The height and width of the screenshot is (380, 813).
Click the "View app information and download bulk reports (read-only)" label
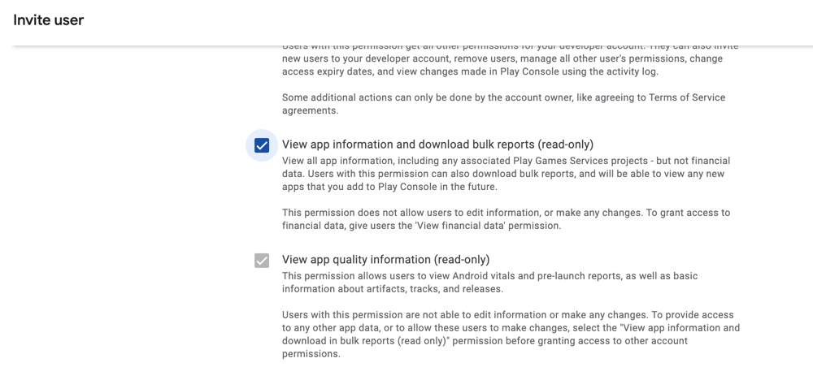pyautogui.click(x=437, y=145)
